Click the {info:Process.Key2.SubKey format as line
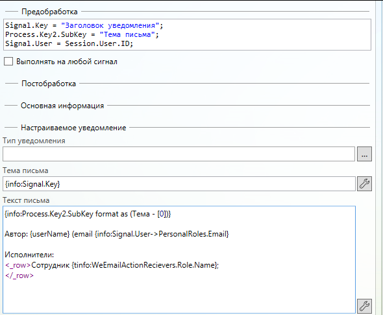The width and height of the screenshot is (383, 315). (88, 214)
